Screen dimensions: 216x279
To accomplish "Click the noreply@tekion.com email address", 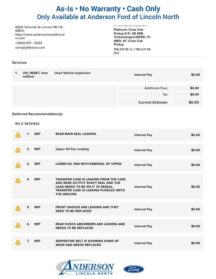I will tap(30, 48).
